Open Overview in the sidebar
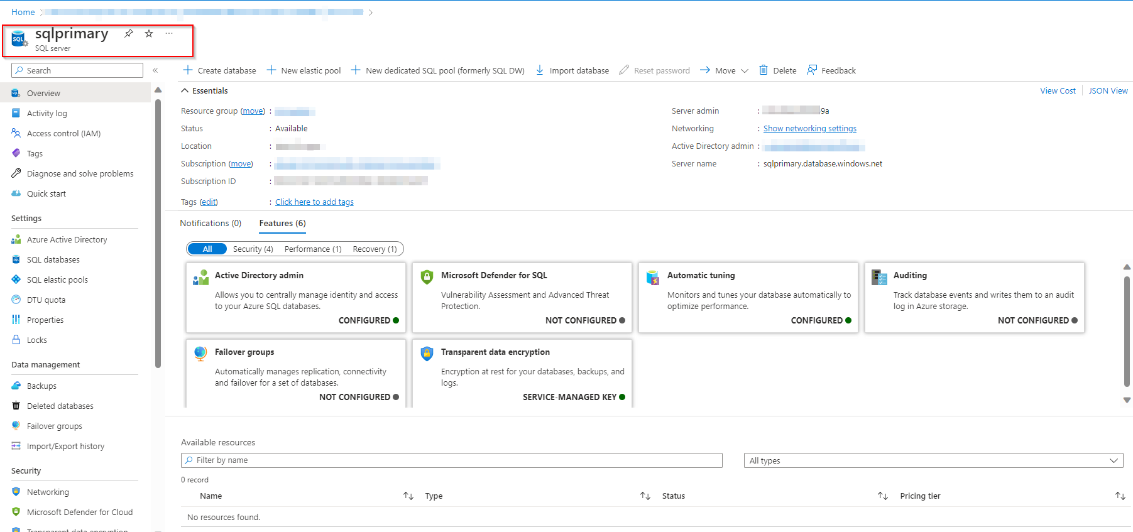Viewport: 1133px width, 532px height. point(75,93)
